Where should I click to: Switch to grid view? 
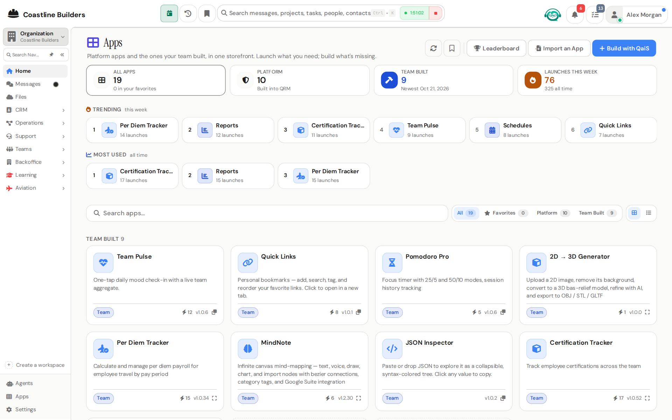[634, 213]
